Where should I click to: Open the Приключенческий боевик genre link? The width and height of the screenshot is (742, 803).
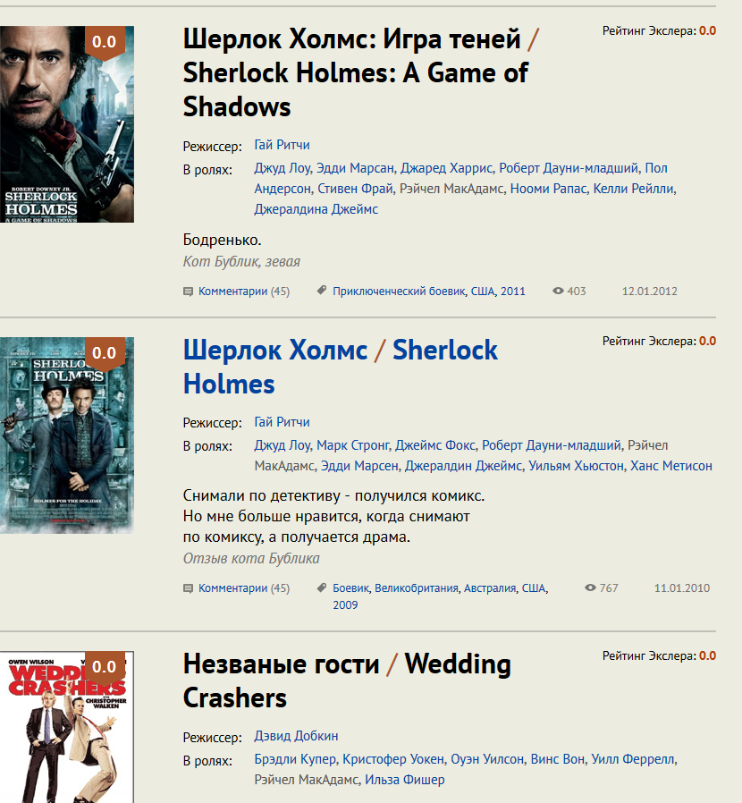[399, 292]
